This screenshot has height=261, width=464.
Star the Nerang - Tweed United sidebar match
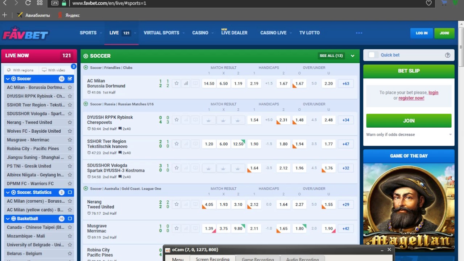[x=70, y=123]
